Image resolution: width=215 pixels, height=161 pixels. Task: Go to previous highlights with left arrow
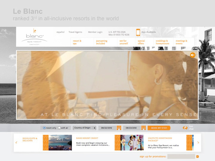pos(16,143)
